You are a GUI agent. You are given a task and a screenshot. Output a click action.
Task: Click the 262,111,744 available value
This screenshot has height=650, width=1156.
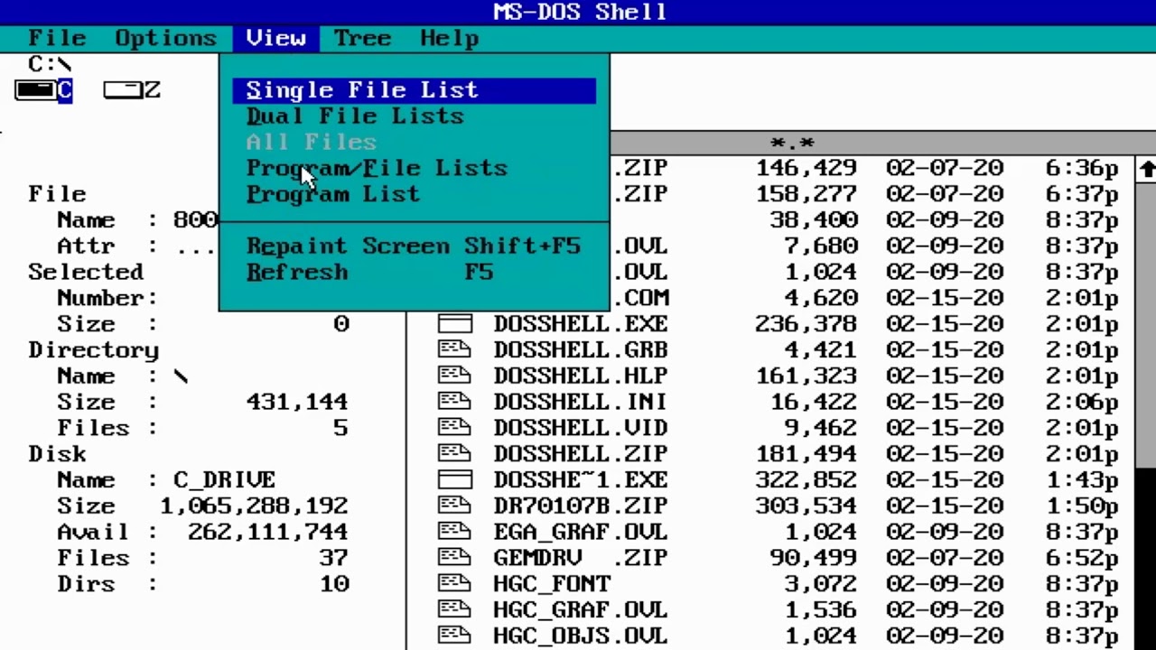point(268,533)
